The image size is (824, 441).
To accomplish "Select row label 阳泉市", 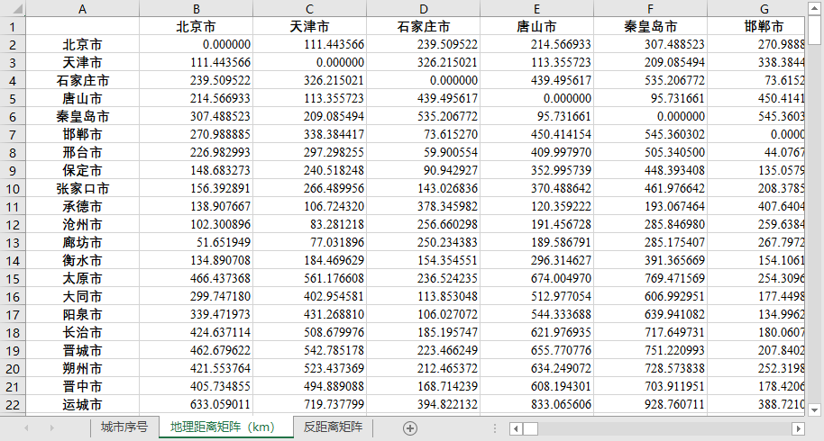I will (83, 315).
